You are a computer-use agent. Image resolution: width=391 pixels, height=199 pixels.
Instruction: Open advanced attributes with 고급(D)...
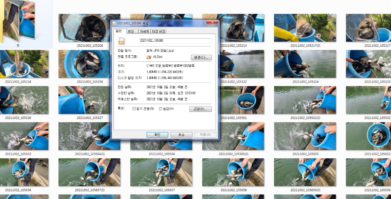[x=200, y=109]
